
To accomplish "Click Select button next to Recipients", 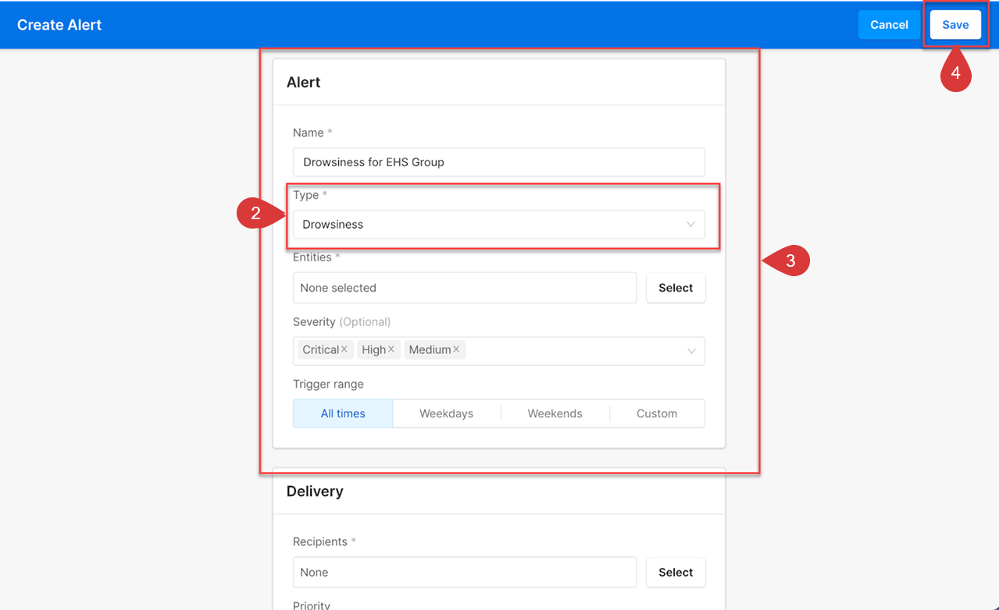I will (x=676, y=573).
